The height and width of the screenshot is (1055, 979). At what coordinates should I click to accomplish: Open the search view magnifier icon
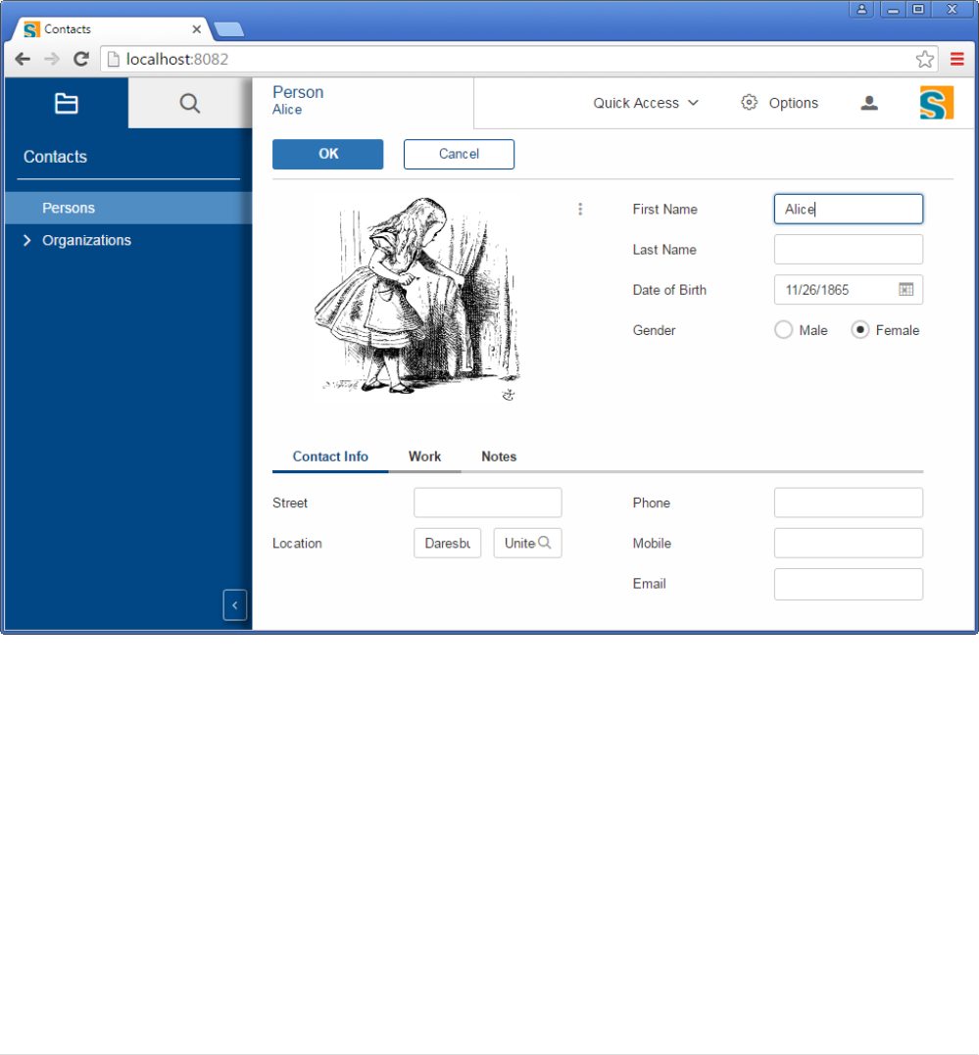[x=190, y=103]
